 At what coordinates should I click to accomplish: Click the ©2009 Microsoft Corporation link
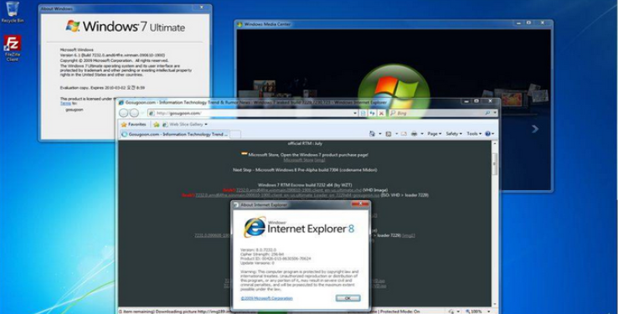(267, 298)
